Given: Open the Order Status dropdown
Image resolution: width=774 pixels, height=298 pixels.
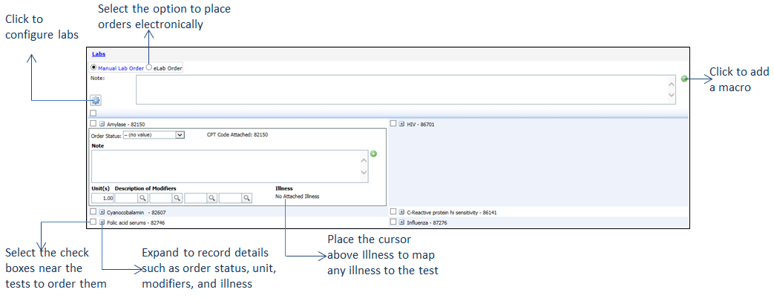Looking at the screenshot, I should tap(154, 136).
